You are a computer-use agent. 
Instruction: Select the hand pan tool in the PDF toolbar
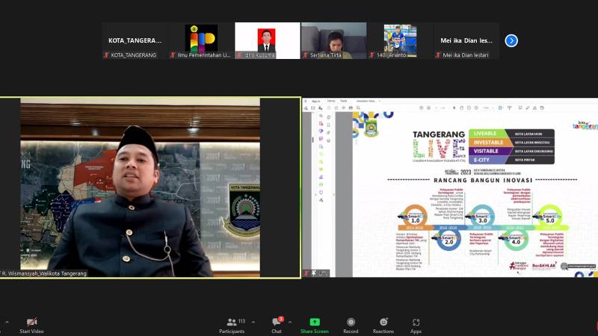tap(461, 108)
